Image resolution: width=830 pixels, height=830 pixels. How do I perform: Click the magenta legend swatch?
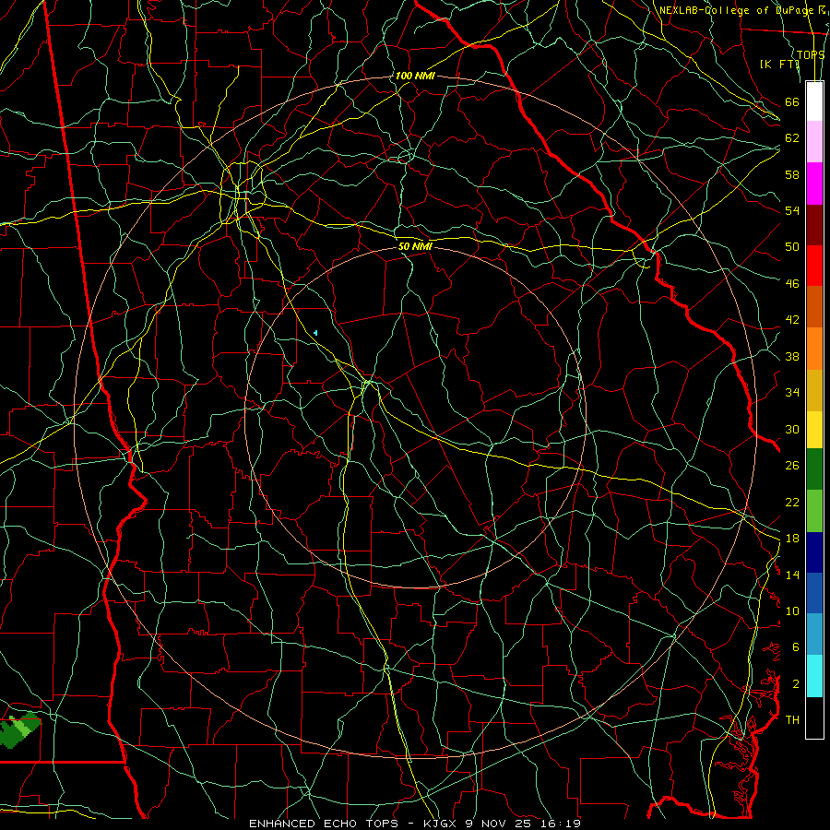[814, 184]
